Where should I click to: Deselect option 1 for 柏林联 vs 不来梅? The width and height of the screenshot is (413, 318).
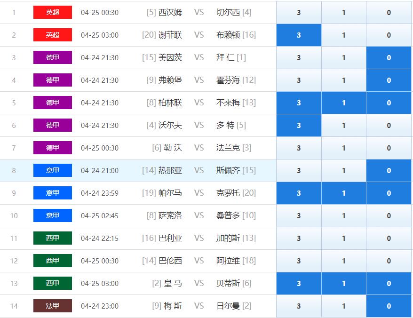click(x=344, y=103)
